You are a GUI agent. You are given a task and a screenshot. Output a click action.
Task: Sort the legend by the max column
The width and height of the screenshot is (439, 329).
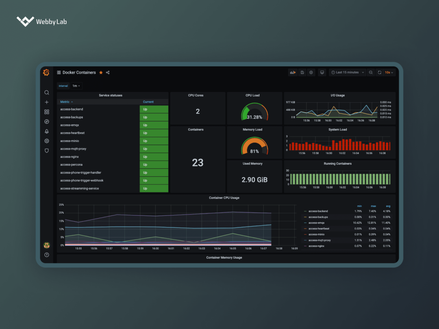click(373, 206)
